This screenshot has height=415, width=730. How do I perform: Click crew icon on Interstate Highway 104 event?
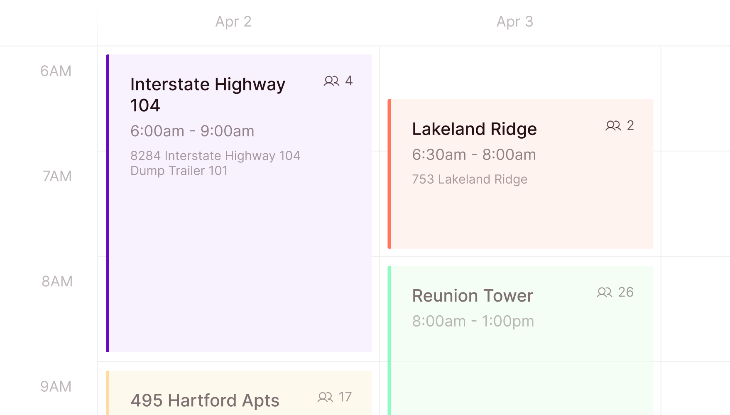coord(331,81)
